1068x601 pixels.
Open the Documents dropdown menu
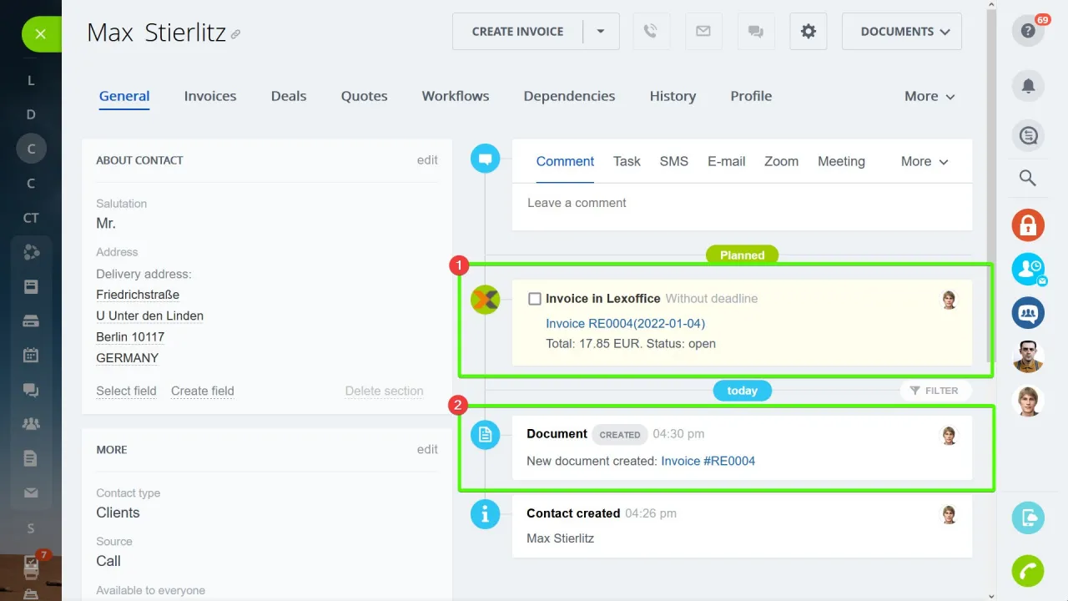click(901, 31)
